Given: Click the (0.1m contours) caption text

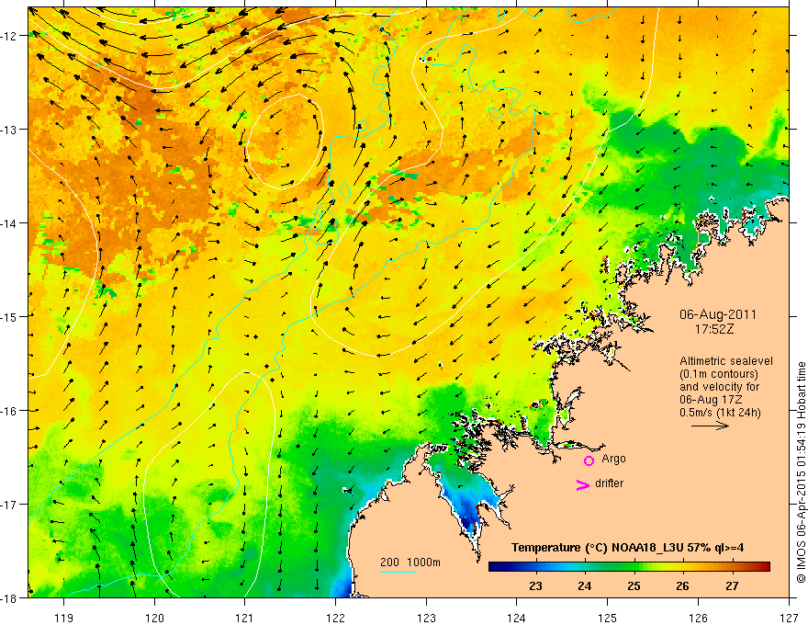Looking at the screenshot, I should pyautogui.click(x=719, y=374).
